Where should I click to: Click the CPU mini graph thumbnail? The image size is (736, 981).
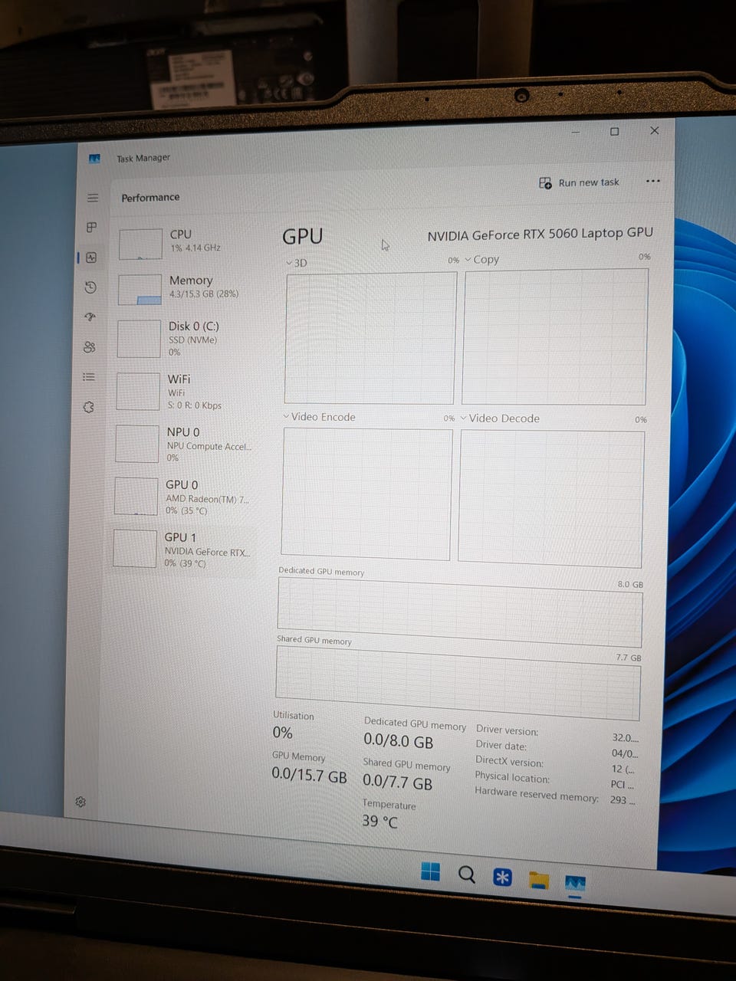pos(140,244)
